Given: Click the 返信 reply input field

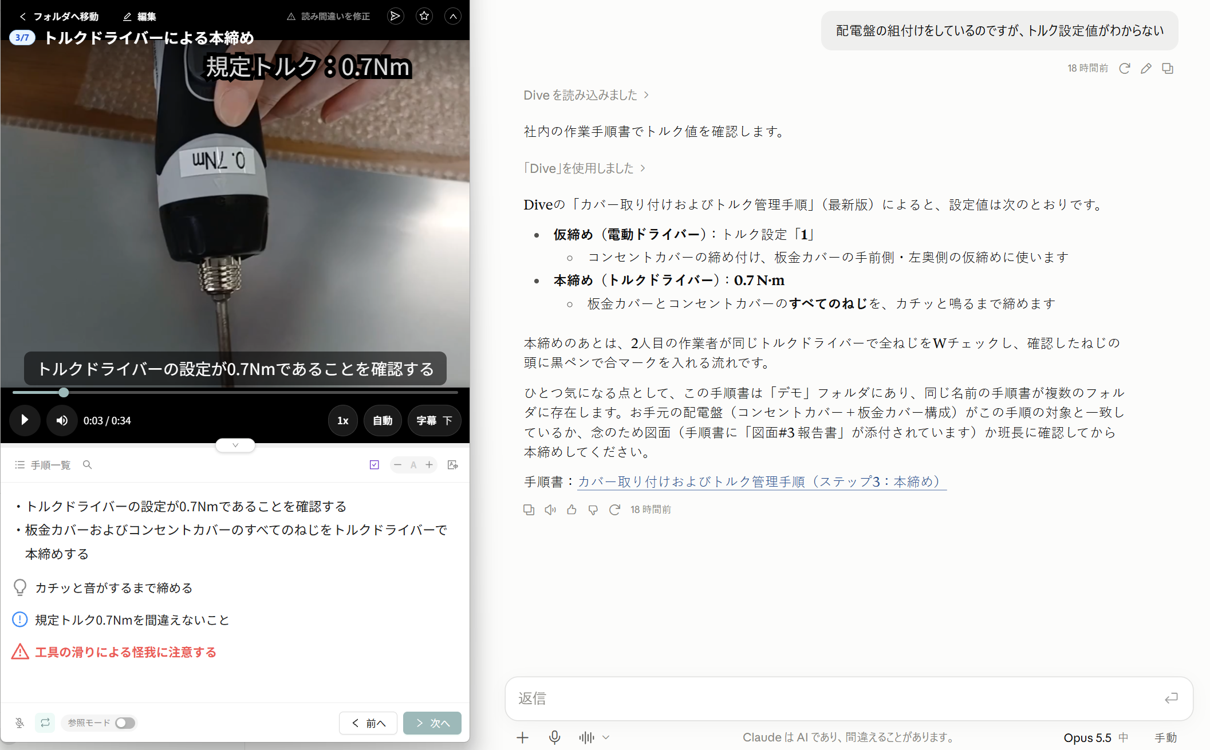Looking at the screenshot, I should [849, 698].
